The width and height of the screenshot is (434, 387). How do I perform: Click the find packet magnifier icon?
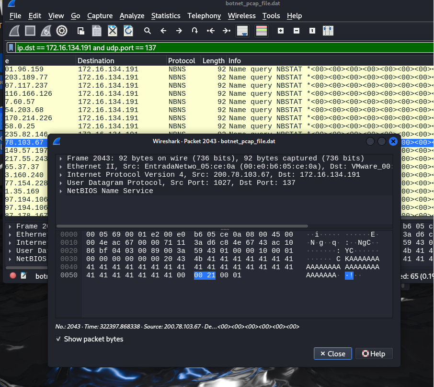tap(148, 31)
